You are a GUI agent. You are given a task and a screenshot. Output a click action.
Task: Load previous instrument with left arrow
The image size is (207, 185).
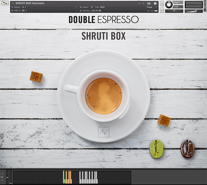[x=139, y=3]
